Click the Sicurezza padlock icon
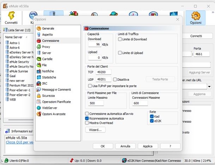The image size is (215, 165). coord(39,96)
